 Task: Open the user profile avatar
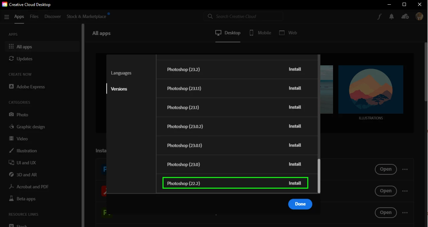click(419, 16)
